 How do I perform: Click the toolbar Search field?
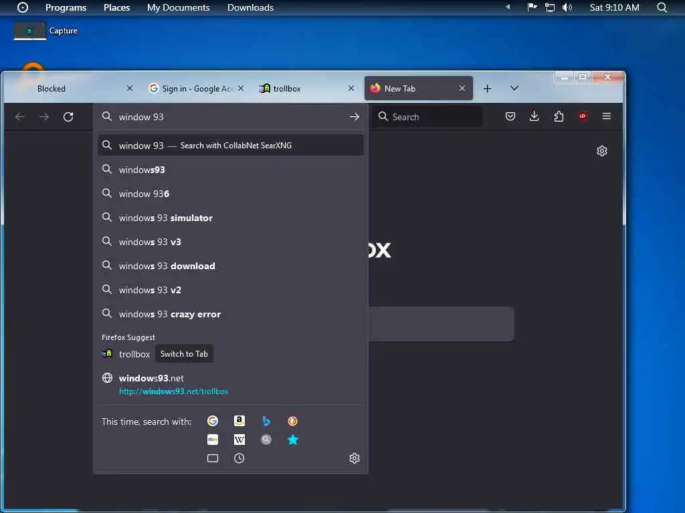[427, 116]
